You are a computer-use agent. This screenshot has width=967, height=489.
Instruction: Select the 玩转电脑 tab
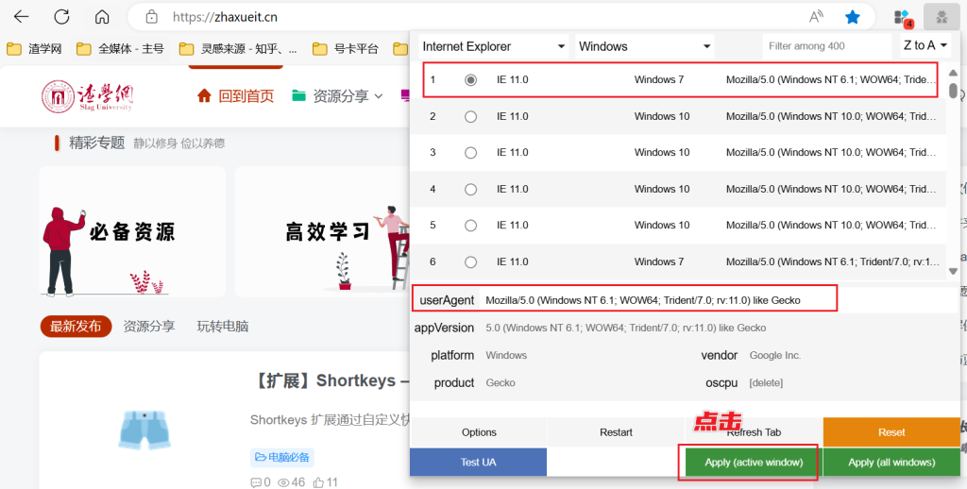point(223,327)
